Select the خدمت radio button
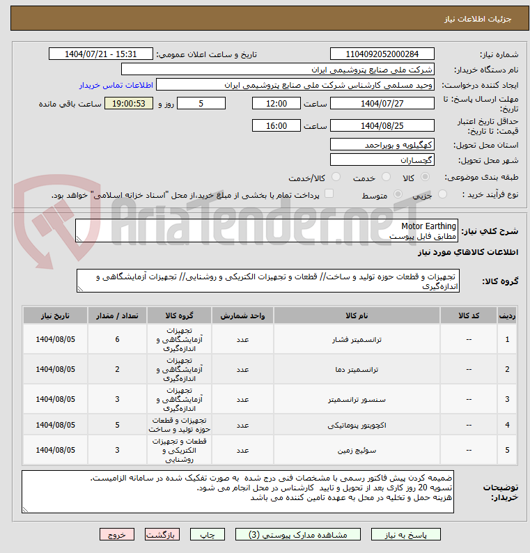The height and width of the screenshot is (553, 530). point(386,177)
